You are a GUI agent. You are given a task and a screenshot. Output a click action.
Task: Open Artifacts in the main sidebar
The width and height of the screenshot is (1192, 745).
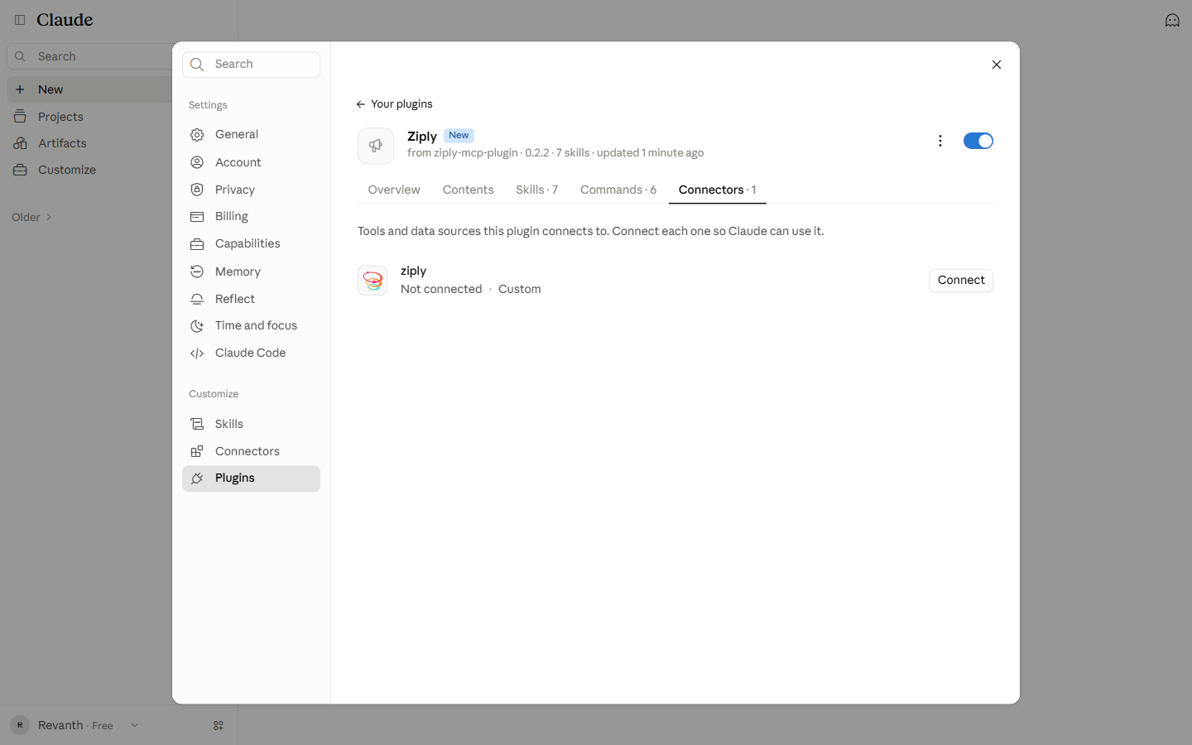tap(89, 143)
